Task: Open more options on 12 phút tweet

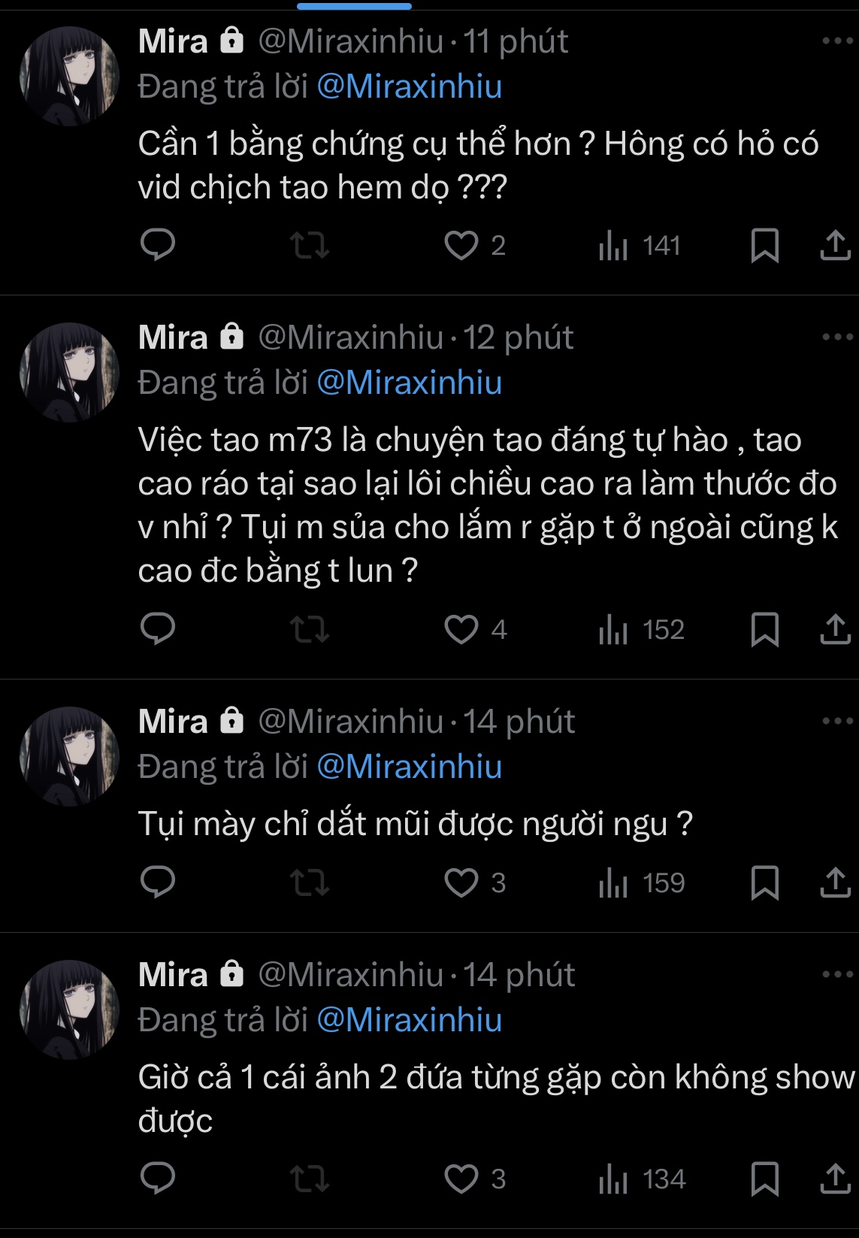Action: 837,337
